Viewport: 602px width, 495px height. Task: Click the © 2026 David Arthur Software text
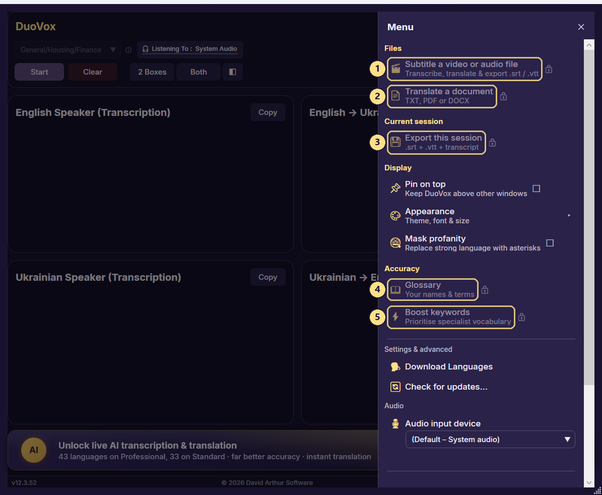[x=267, y=483]
